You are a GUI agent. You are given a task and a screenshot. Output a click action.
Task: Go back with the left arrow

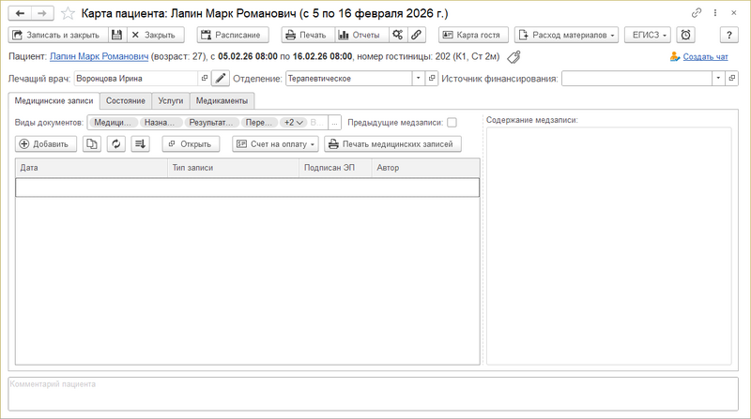click(x=20, y=13)
